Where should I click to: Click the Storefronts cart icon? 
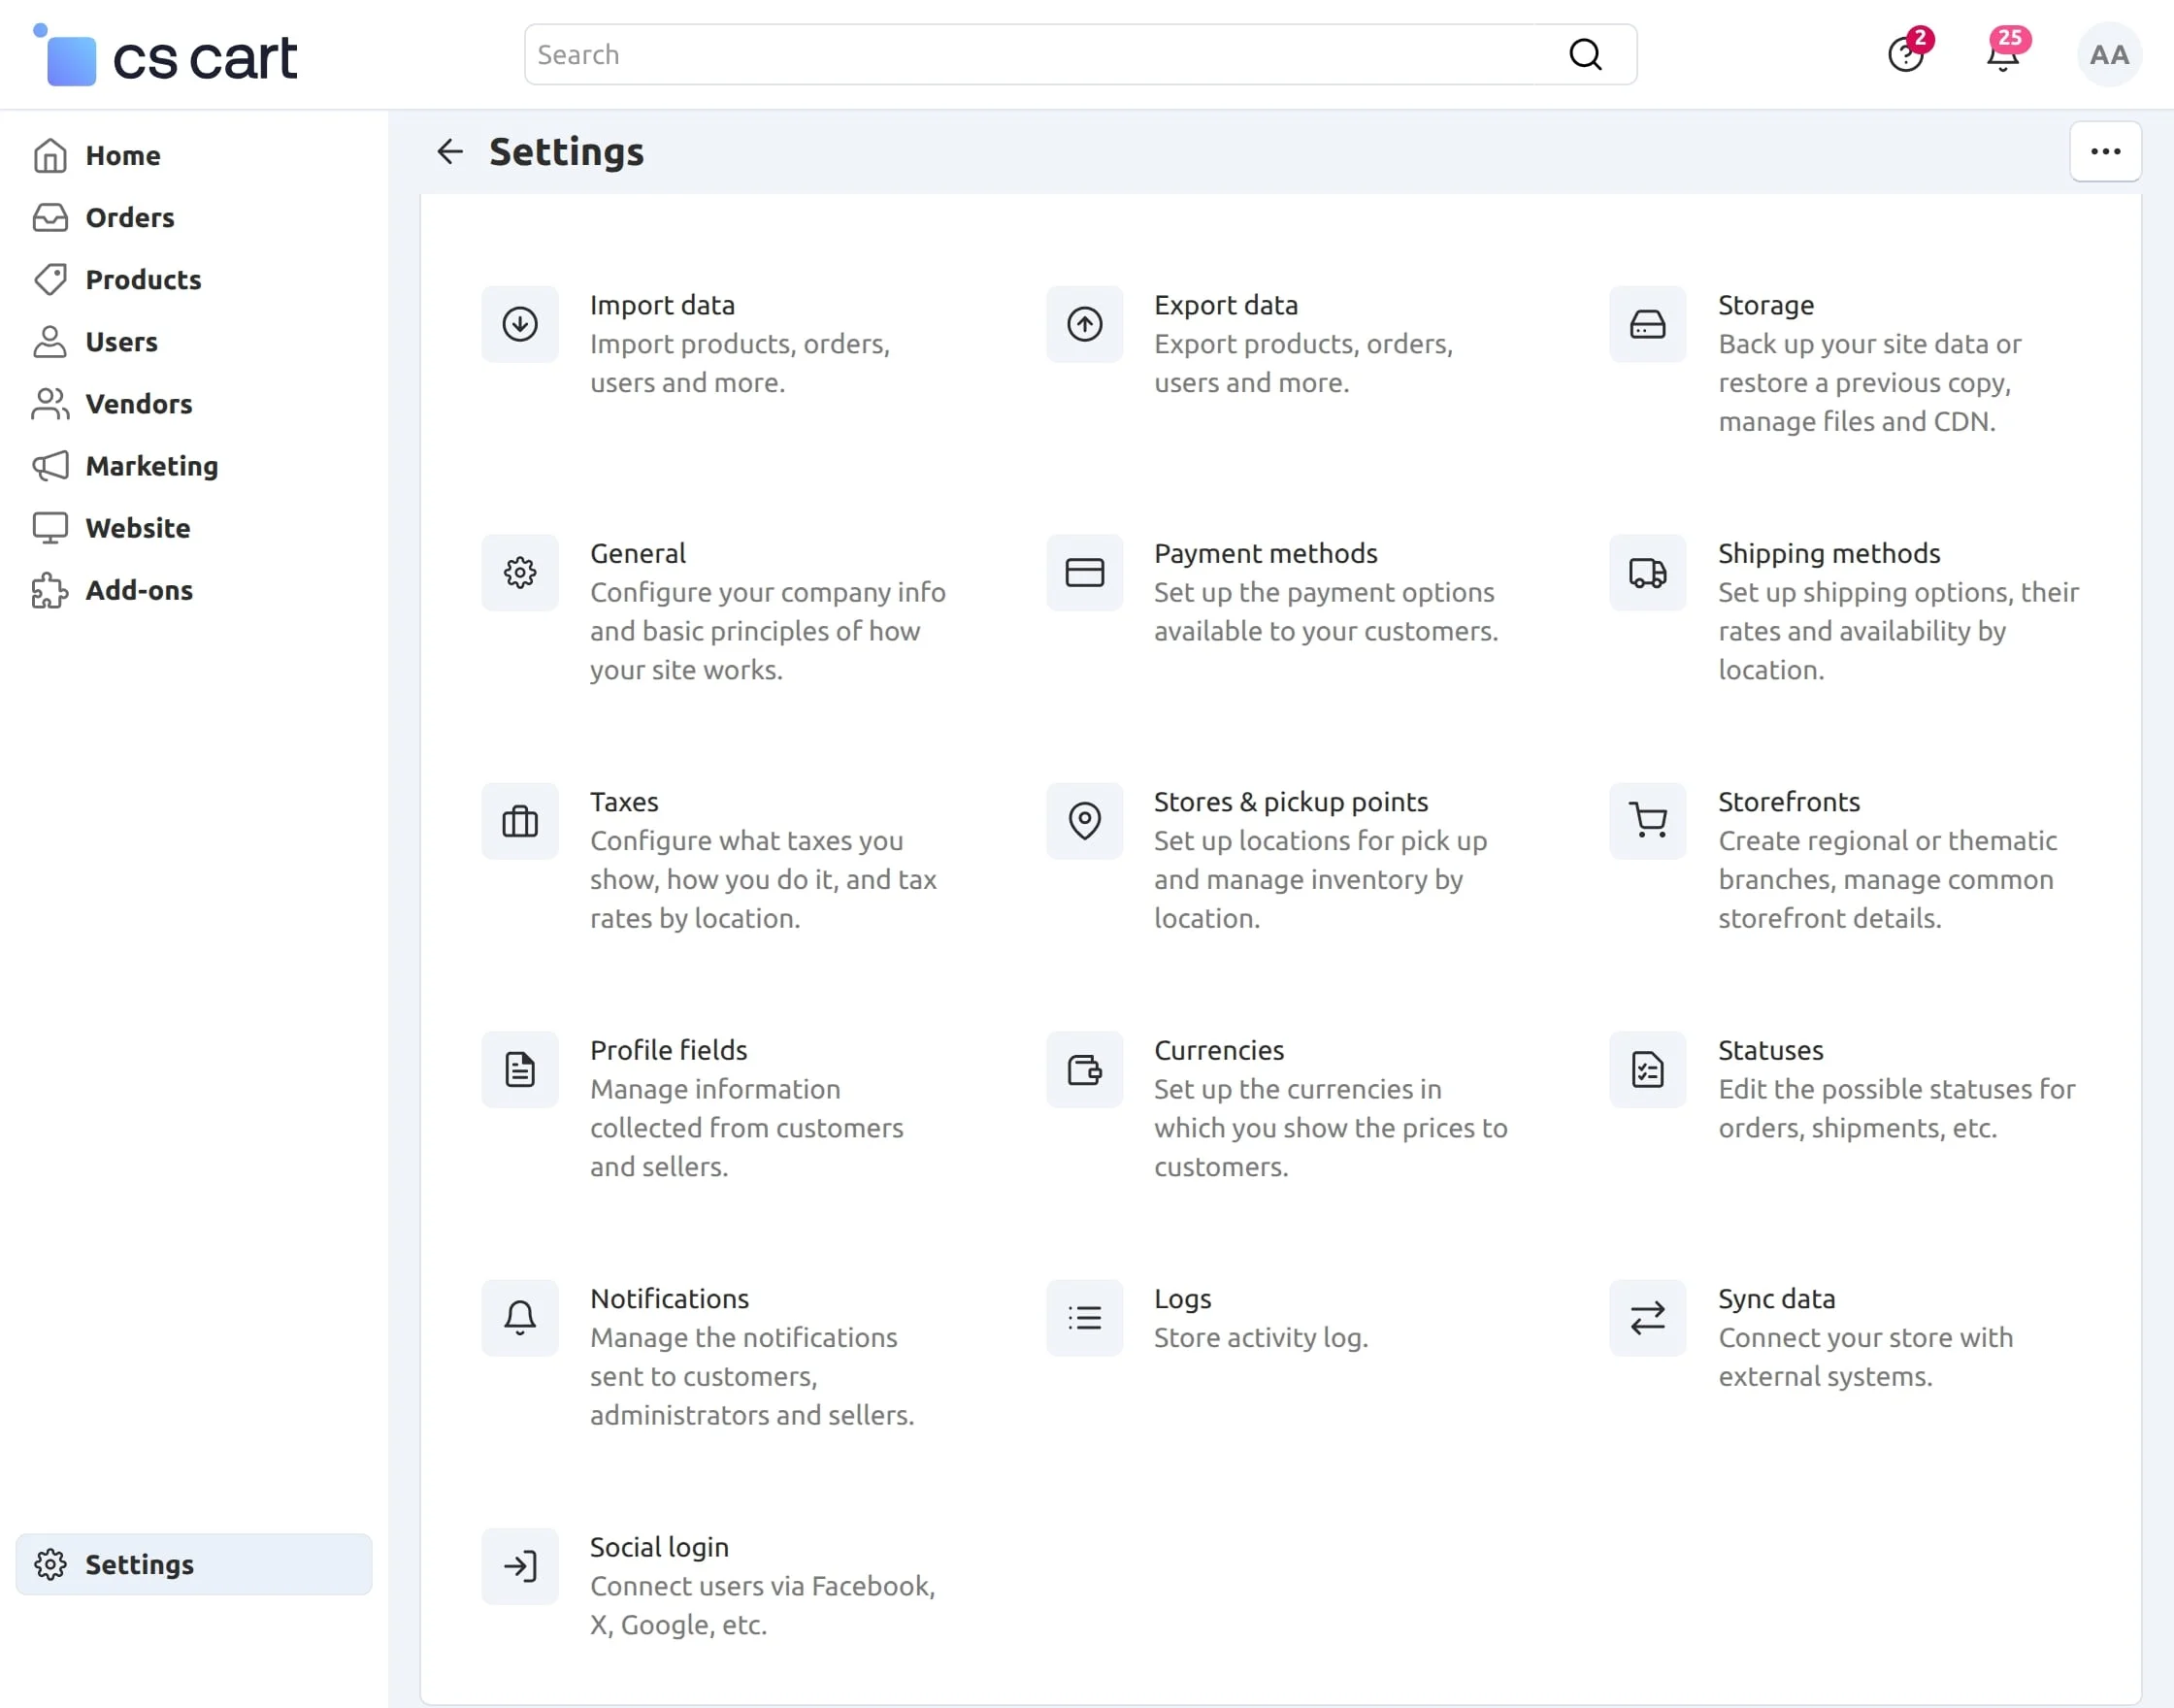1647,821
